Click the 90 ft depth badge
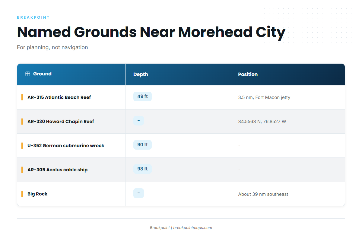 (142, 145)
